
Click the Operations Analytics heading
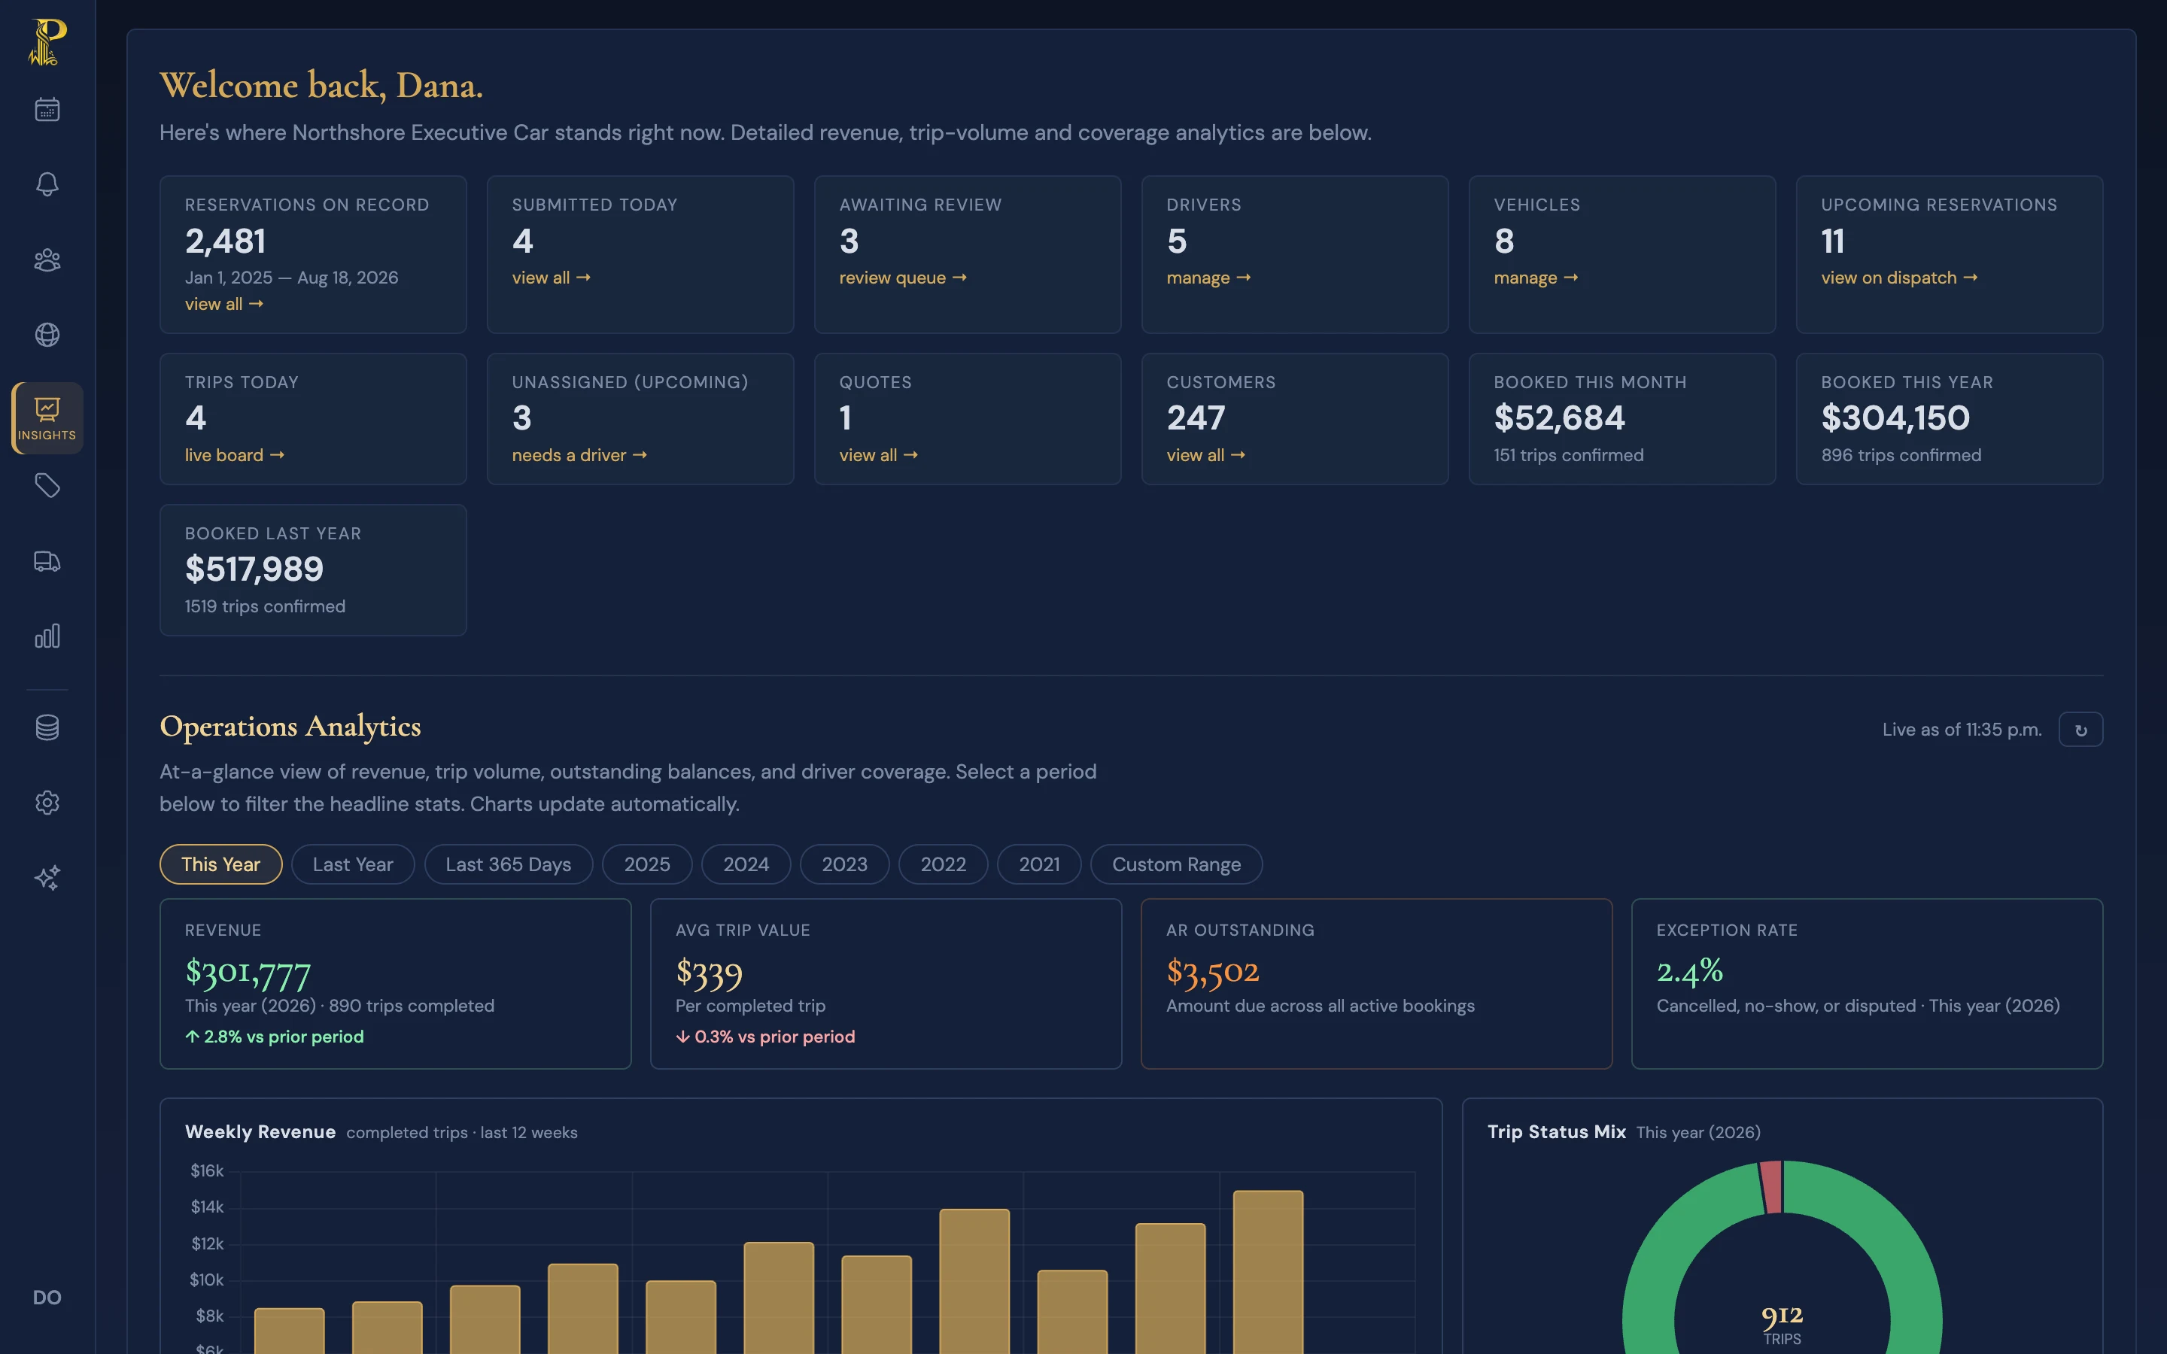coord(290,726)
